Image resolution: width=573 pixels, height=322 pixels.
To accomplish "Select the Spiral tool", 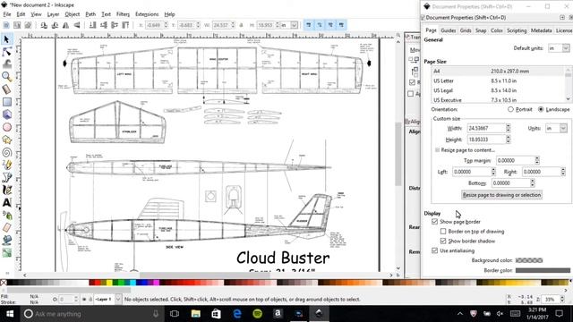I will point(6,152).
